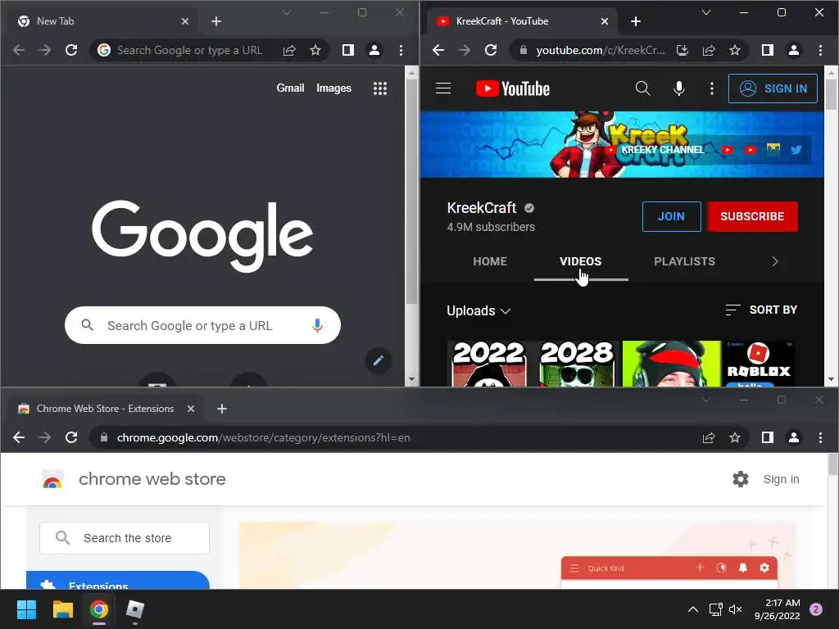
Task: Click JOIN on KreekCraft channel
Action: click(672, 216)
